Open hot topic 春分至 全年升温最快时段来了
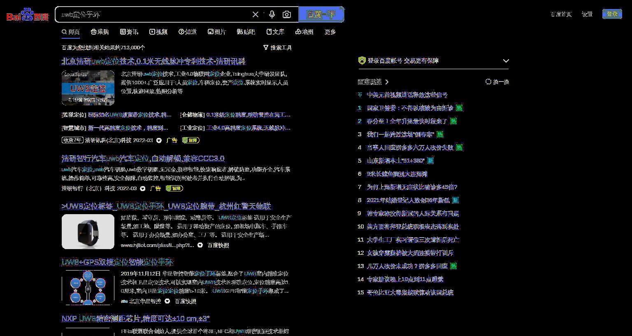Screen dimensions: 632x336 407,121
